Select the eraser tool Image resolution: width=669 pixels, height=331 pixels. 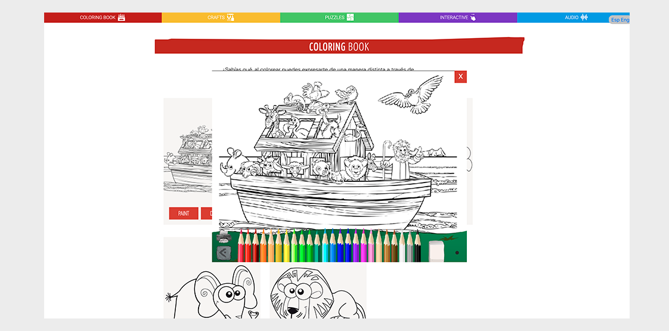point(436,251)
